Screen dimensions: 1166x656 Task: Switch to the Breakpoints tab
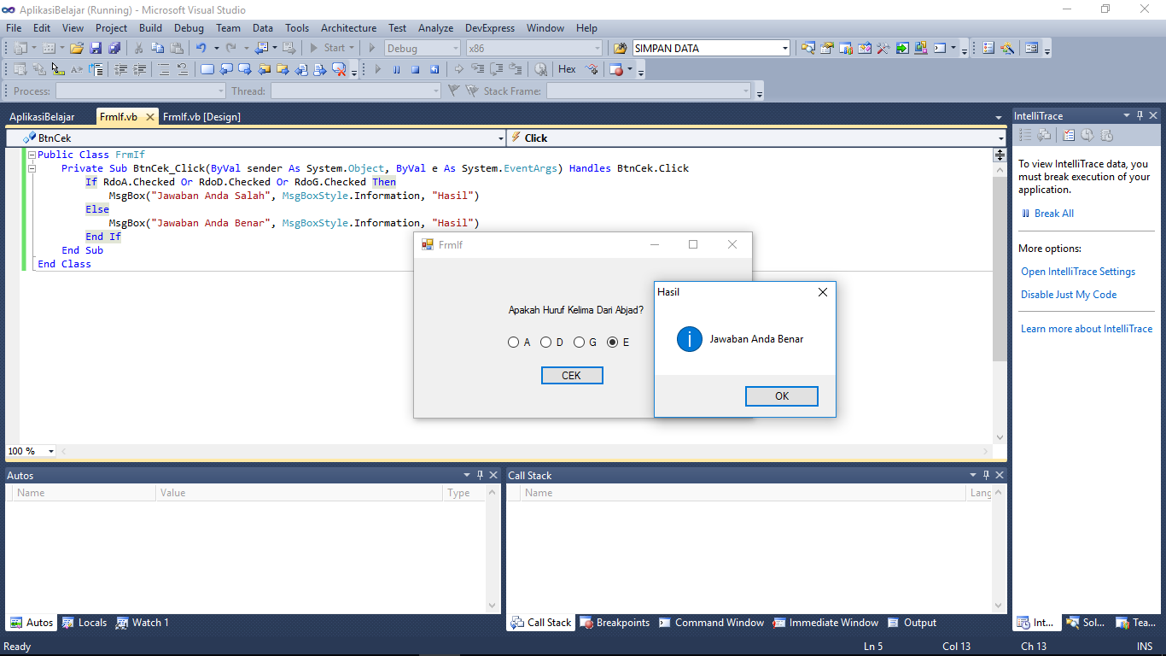point(615,623)
